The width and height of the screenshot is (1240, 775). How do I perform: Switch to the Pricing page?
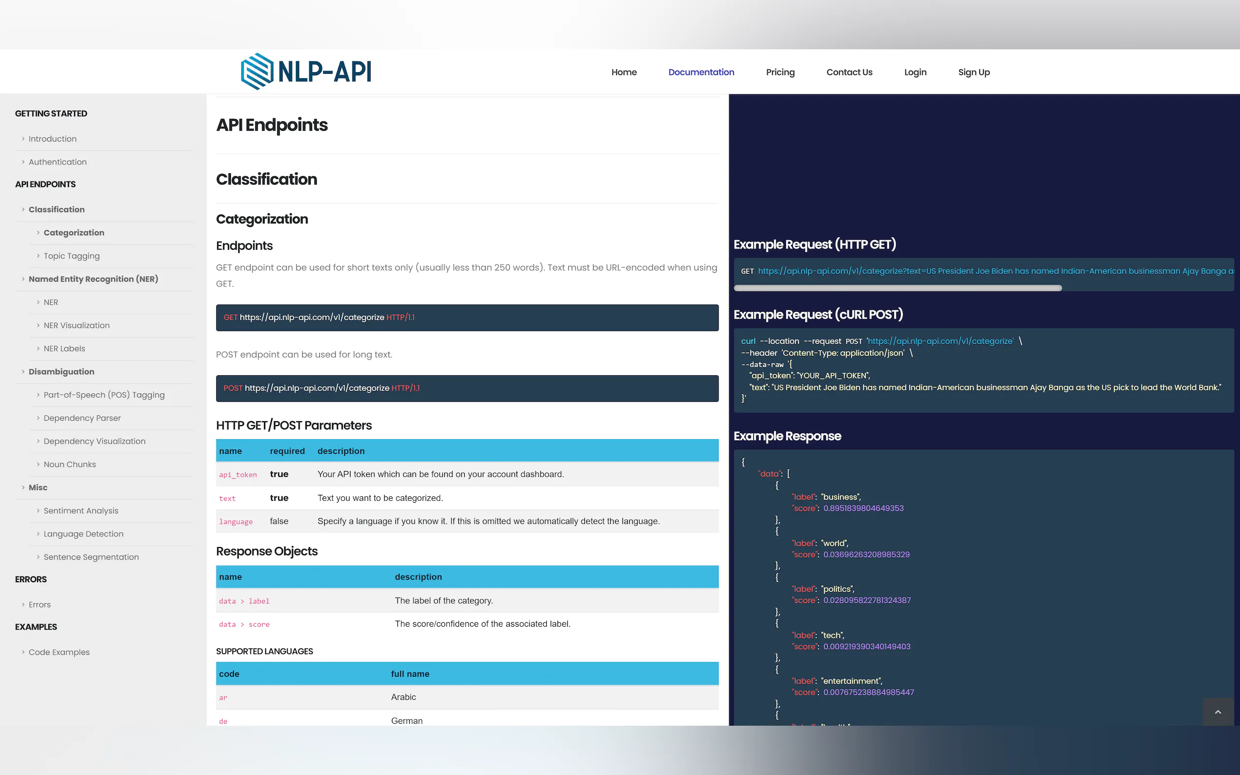click(780, 72)
